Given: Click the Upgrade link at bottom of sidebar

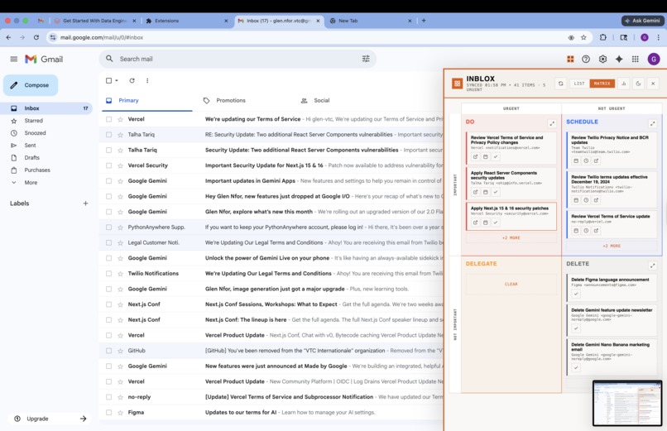Looking at the screenshot, I should [50, 419].
